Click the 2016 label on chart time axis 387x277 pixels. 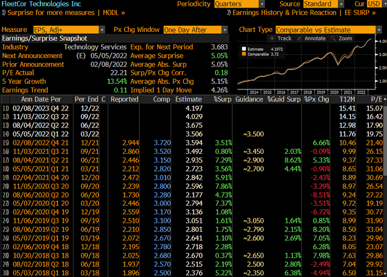coord(281,92)
